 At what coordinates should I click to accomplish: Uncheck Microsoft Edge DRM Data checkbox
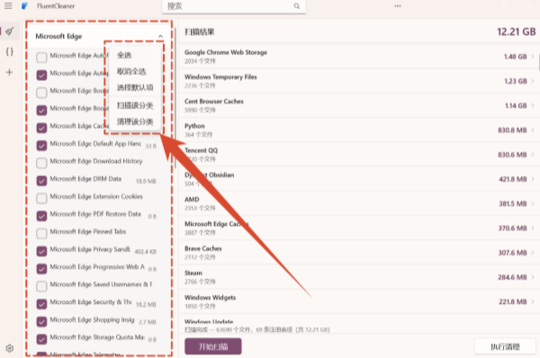click(41, 181)
